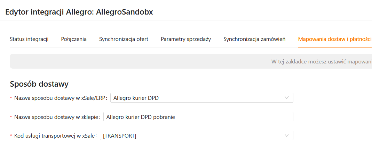Click the Edytor integracji Allegro page title

point(79,12)
